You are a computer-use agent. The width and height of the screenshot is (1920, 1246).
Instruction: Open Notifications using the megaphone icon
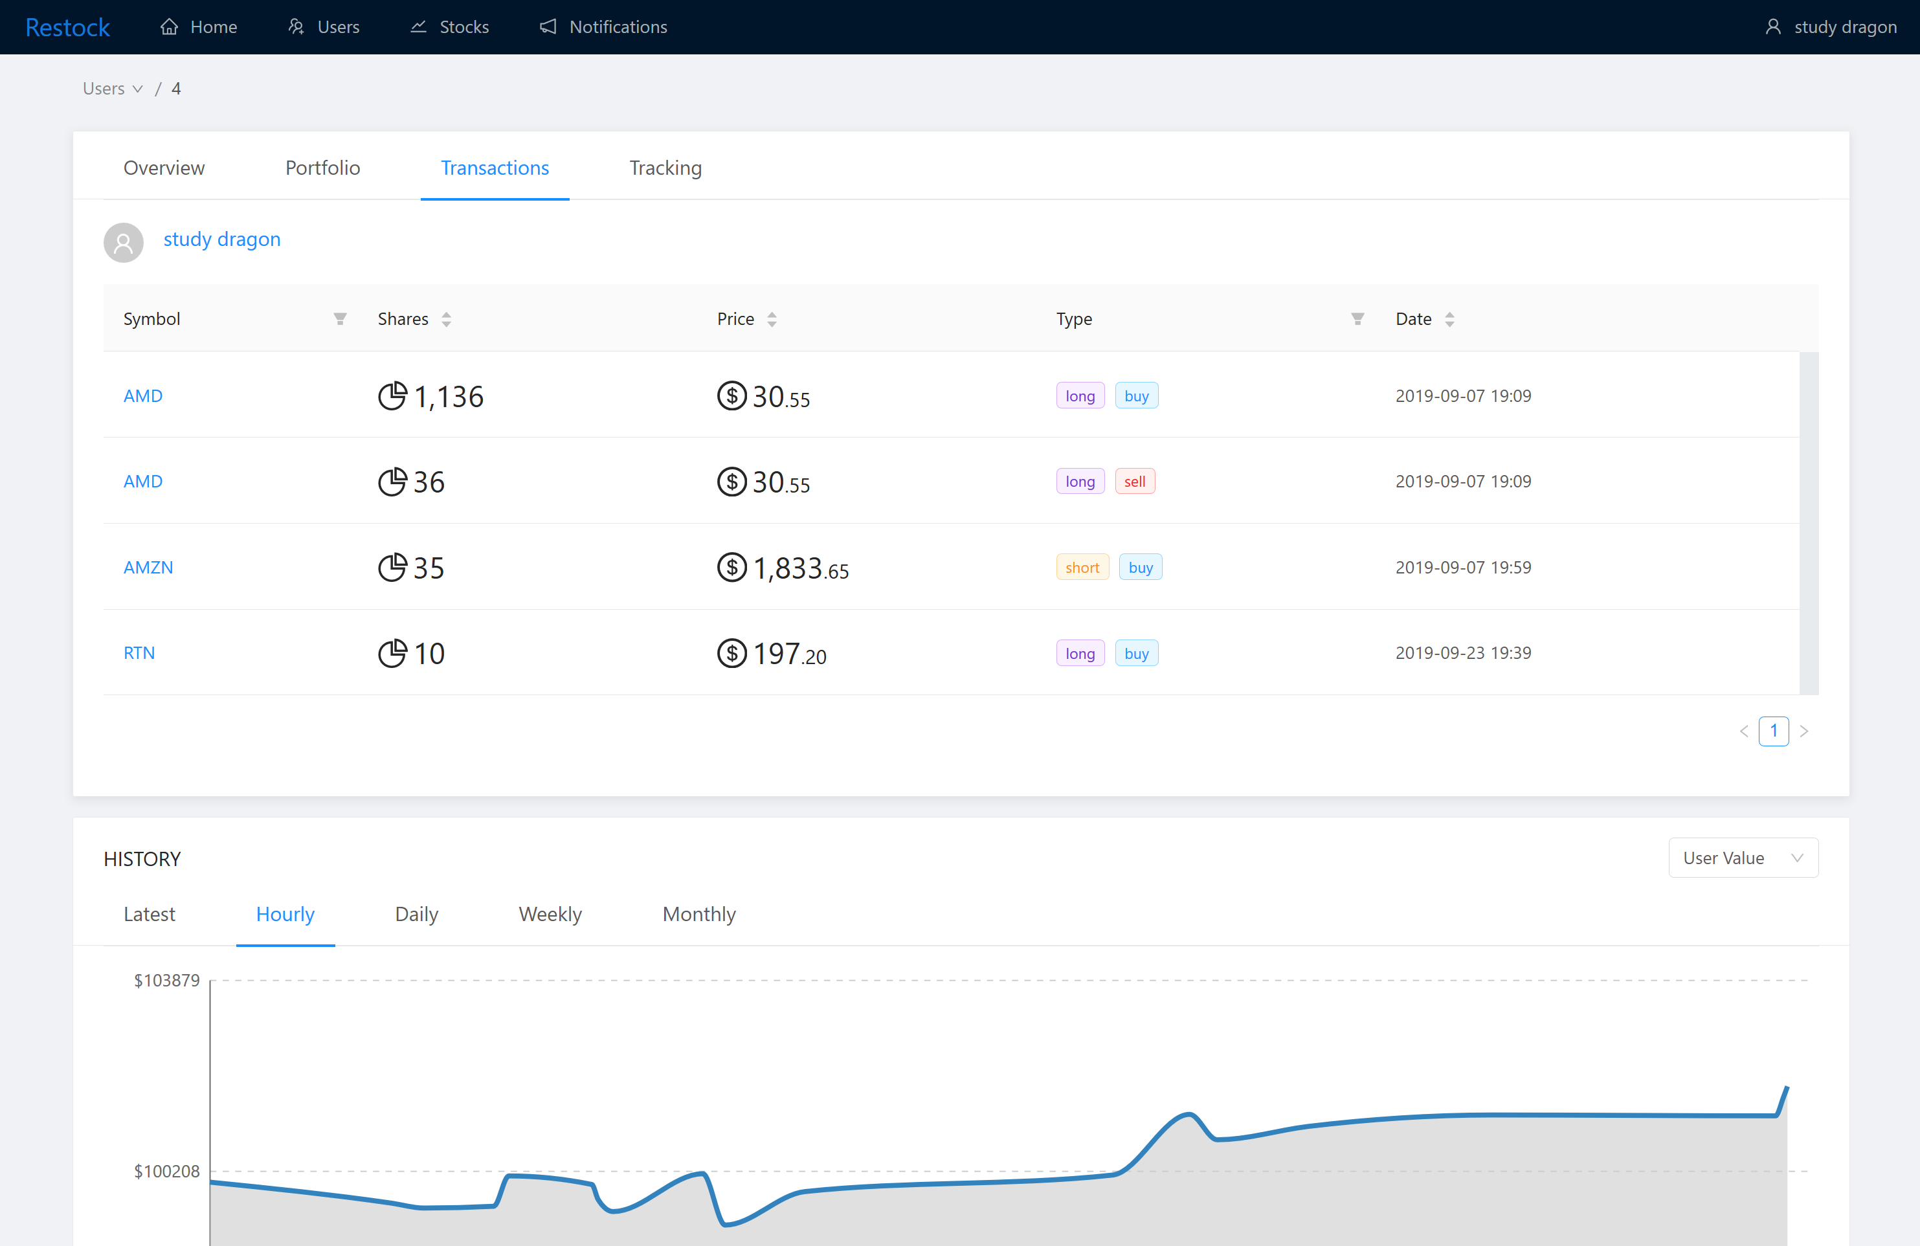tap(548, 27)
